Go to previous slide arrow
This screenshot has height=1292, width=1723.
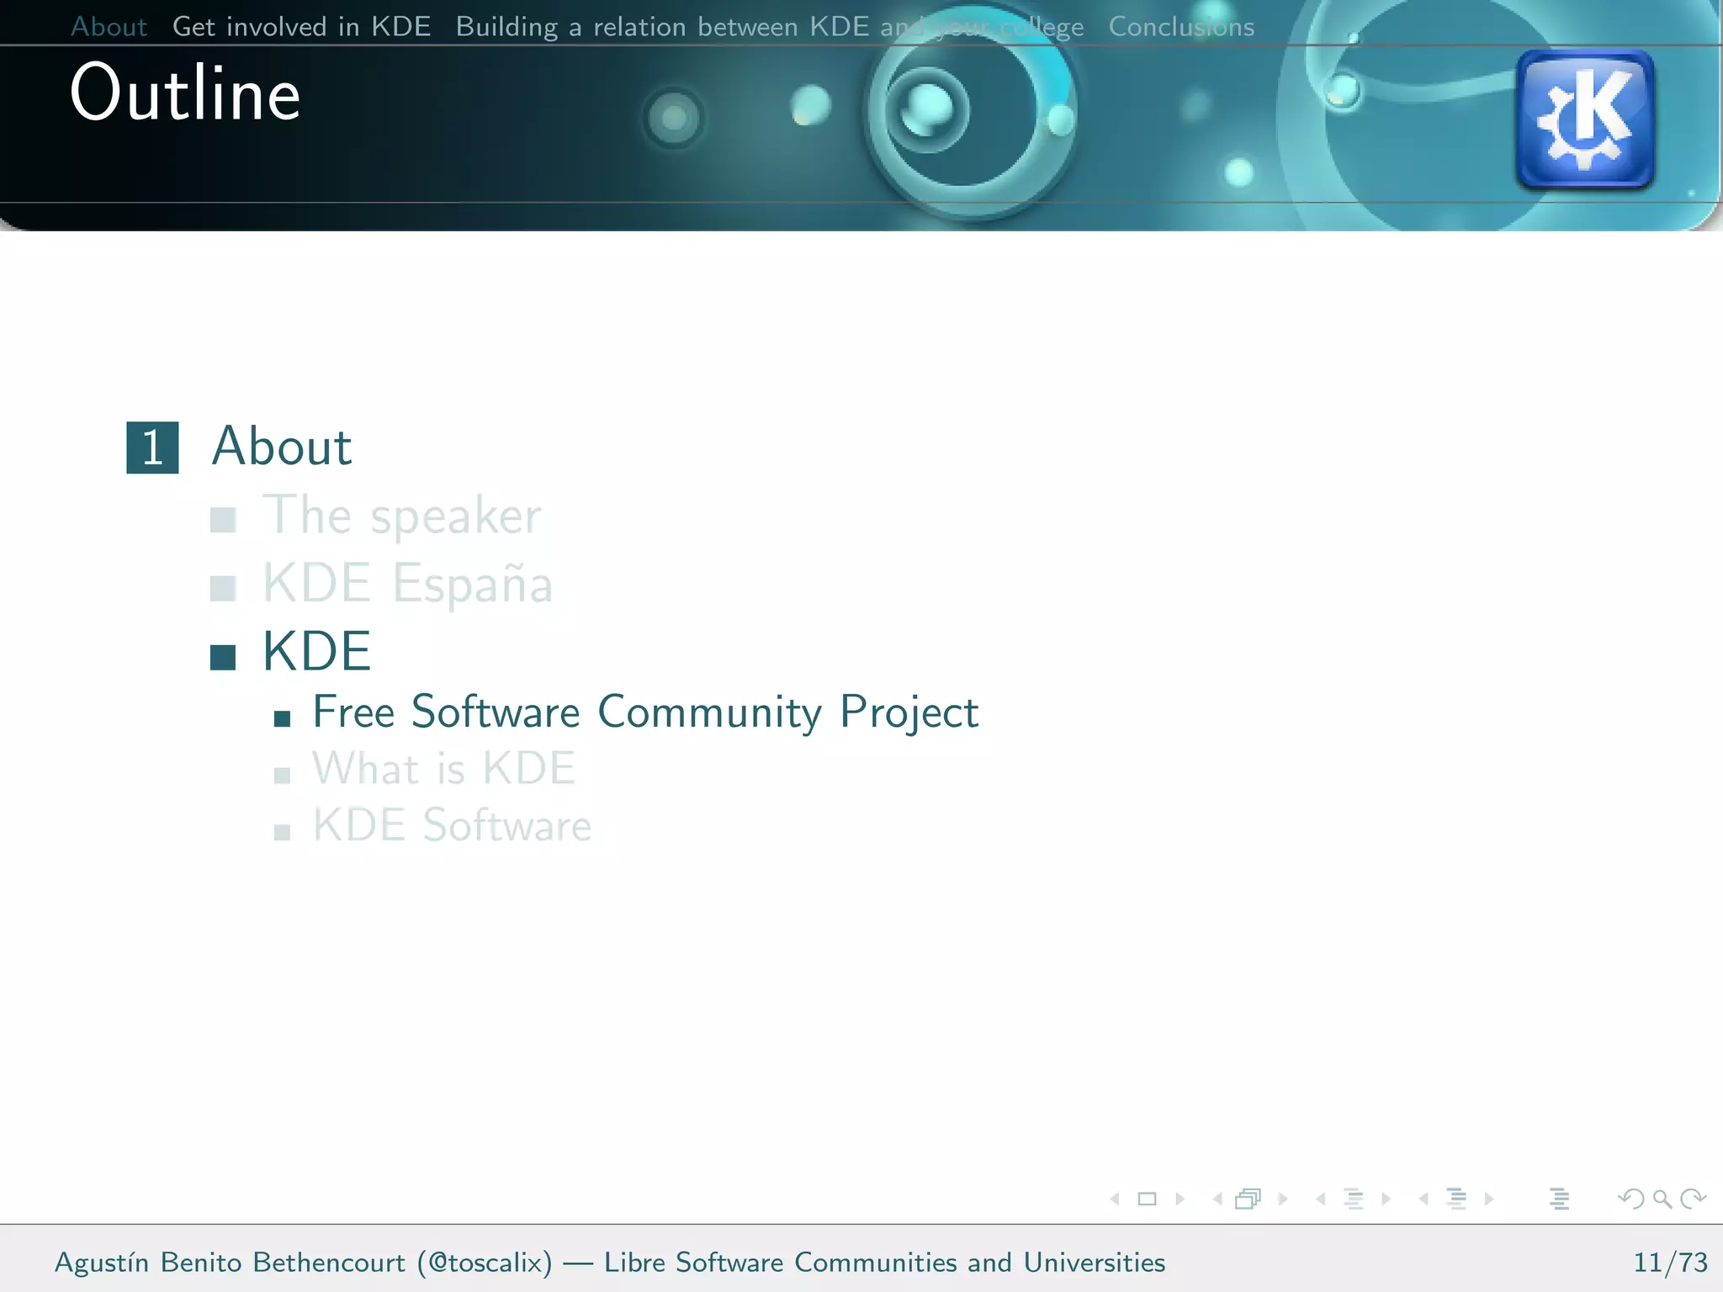click(x=1115, y=1199)
